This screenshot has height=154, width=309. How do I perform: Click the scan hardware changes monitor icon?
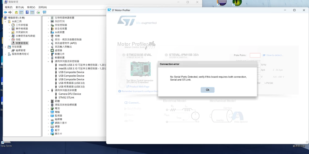pos(45,12)
